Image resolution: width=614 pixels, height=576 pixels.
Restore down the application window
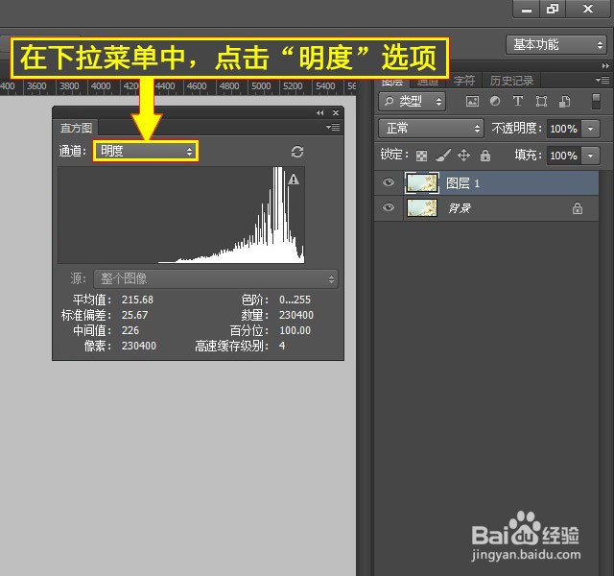click(553, 9)
